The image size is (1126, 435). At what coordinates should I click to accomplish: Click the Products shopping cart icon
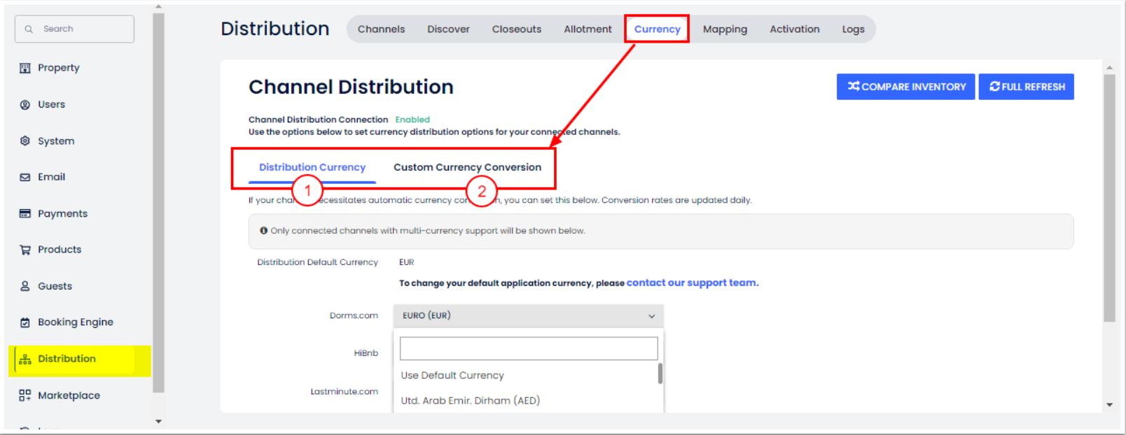point(25,250)
